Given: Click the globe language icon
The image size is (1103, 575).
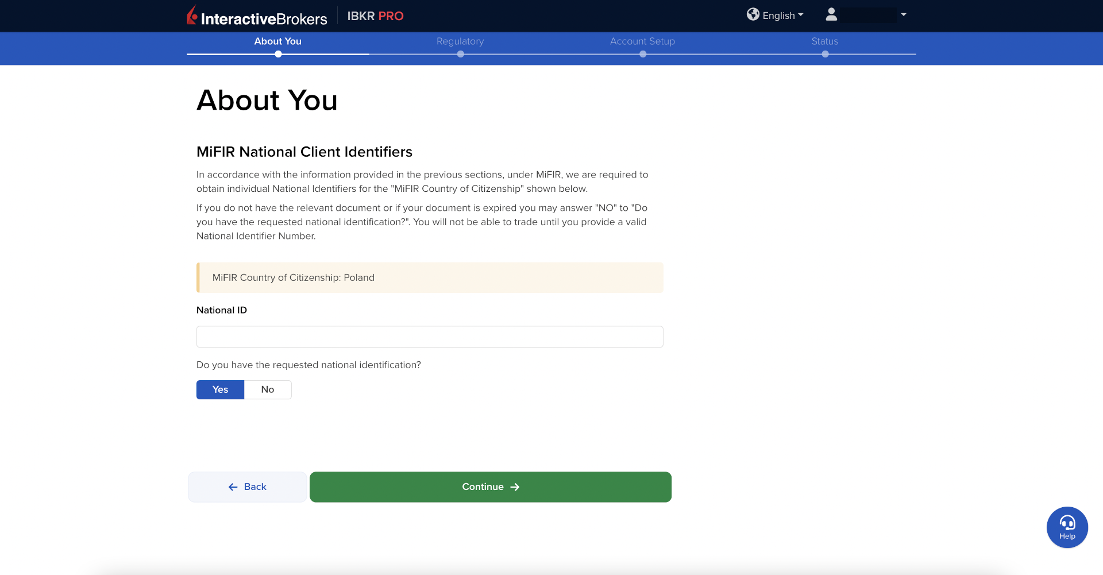Looking at the screenshot, I should click(753, 14).
